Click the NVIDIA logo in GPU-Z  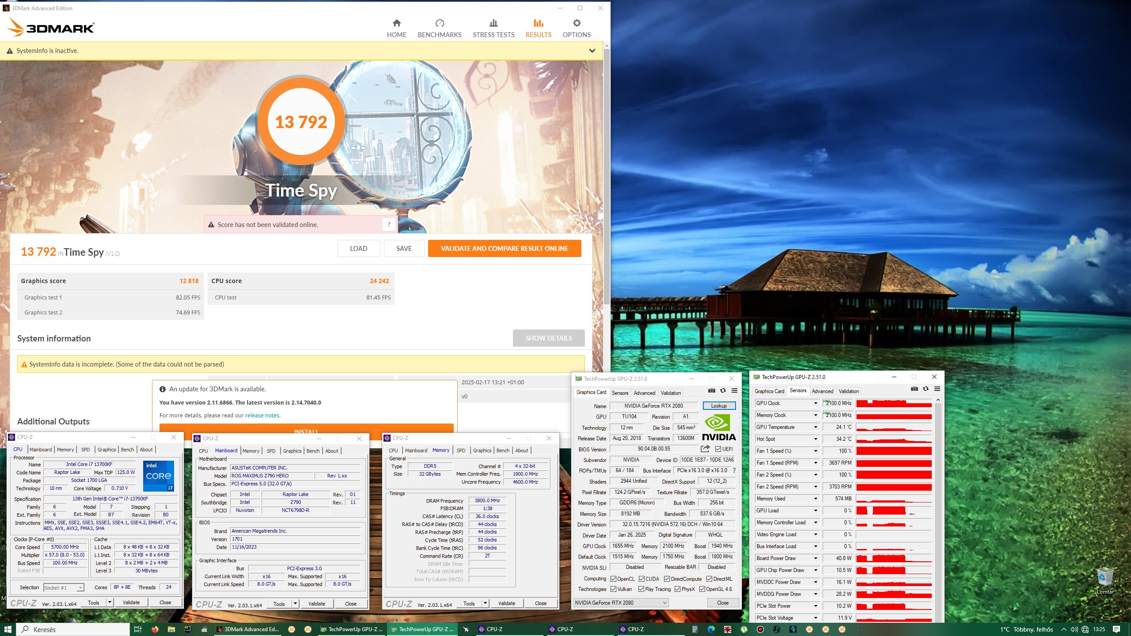coord(719,428)
